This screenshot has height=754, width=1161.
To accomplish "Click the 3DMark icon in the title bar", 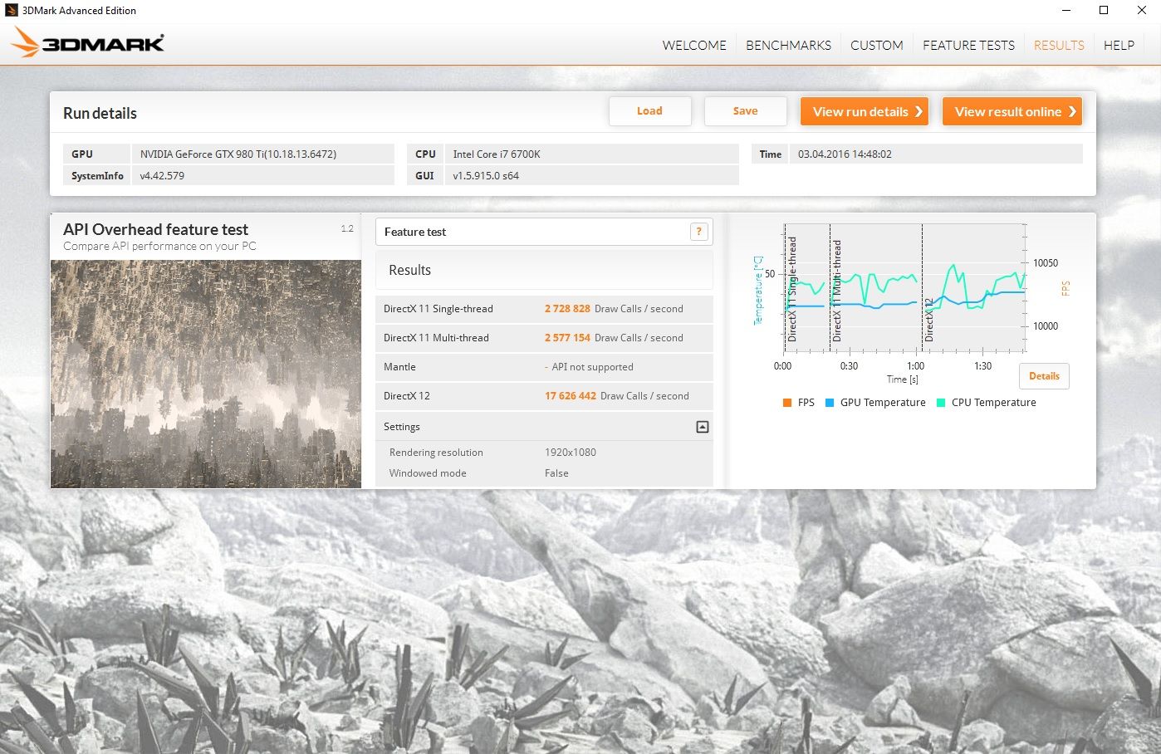I will [12, 11].
